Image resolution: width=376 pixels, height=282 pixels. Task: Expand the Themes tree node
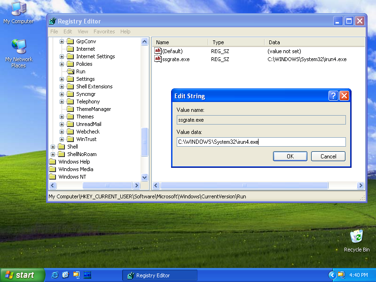(x=62, y=117)
